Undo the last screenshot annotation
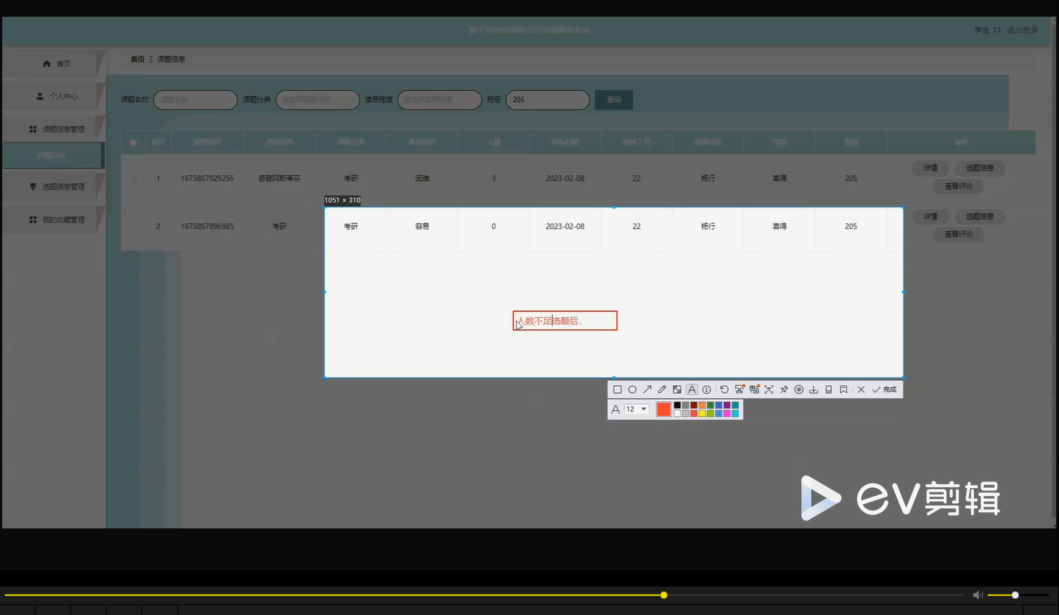The height and width of the screenshot is (615, 1059). point(724,389)
